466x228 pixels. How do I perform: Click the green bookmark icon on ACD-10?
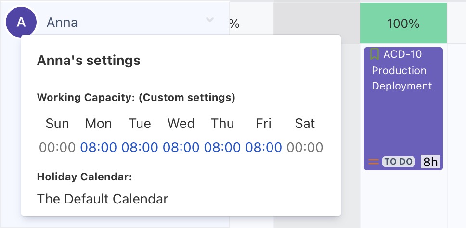pos(375,54)
